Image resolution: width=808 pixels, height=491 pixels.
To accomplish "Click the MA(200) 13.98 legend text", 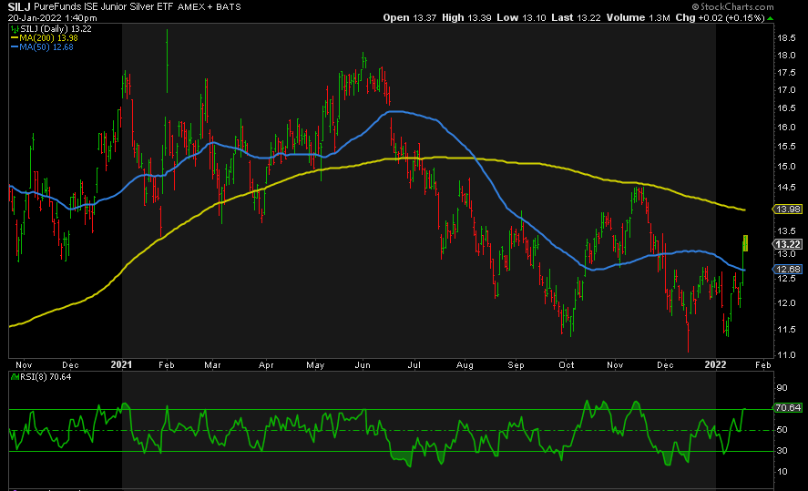I will [48, 38].
